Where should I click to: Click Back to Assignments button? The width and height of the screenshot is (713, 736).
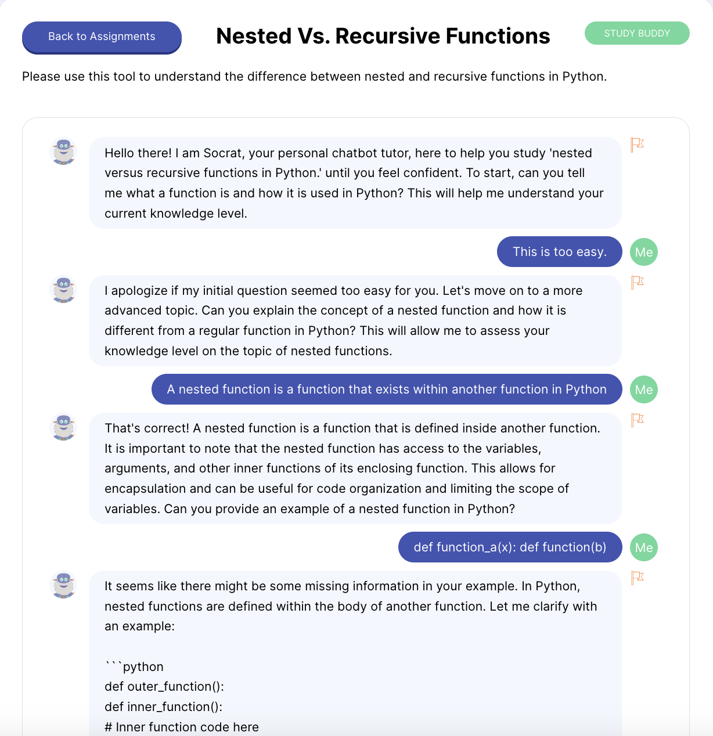click(102, 37)
